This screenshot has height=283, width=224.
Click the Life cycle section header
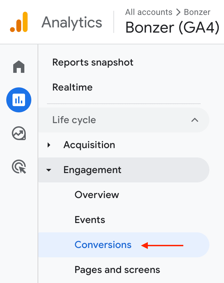tap(124, 120)
